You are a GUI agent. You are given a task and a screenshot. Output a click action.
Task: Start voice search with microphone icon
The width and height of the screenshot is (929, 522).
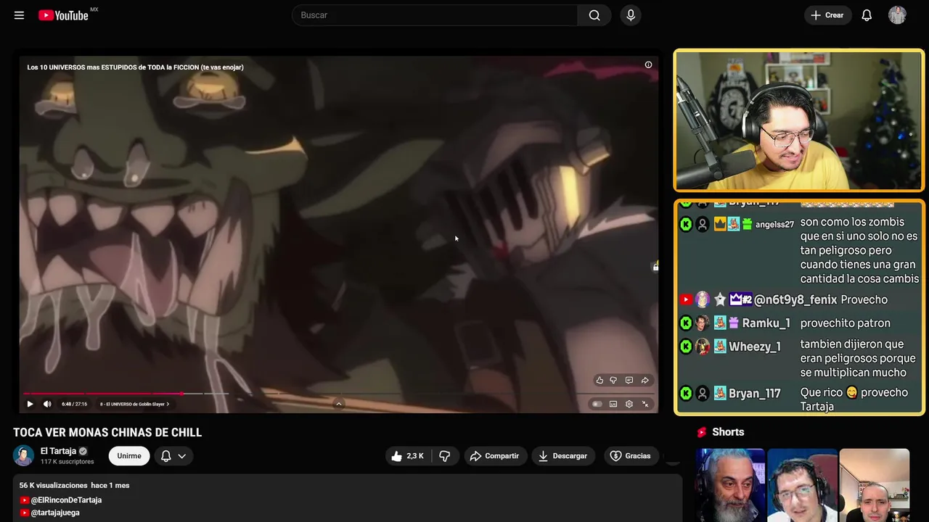(x=630, y=15)
